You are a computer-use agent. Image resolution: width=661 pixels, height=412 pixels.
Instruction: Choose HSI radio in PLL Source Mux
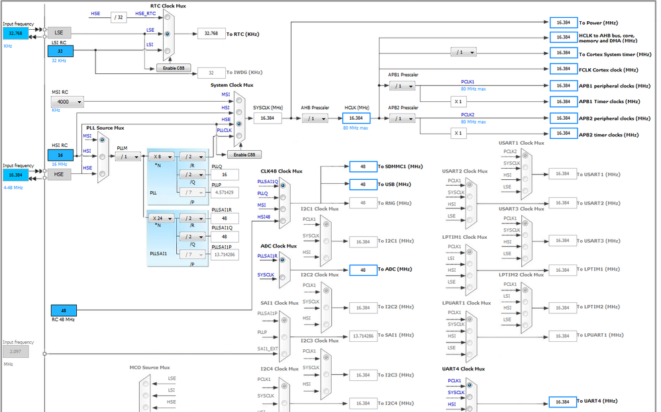(x=102, y=157)
